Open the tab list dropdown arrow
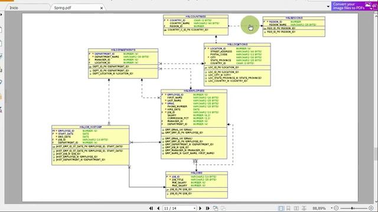This screenshot has height=212, width=378. click(328, 6)
